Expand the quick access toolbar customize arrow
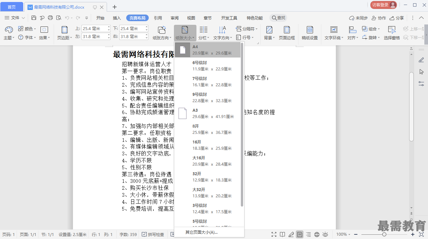This screenshot has height=239, width=428. tap(87, 18)
